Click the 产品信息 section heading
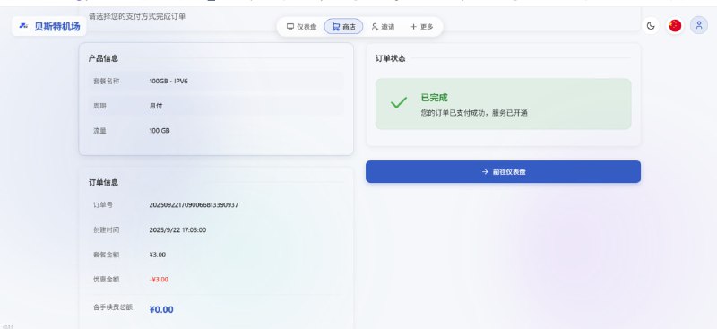The image size is (717, 329). point(103,58)
